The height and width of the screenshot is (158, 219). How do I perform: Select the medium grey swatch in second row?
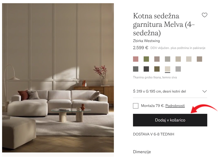click(x=136, y=69)
